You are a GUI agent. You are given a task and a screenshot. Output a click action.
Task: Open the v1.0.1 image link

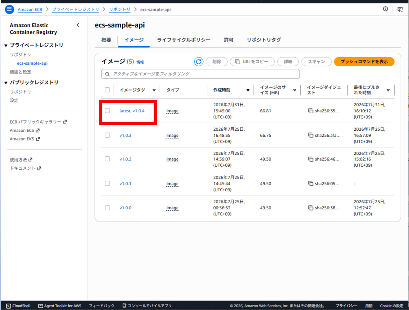pos(125,184)
